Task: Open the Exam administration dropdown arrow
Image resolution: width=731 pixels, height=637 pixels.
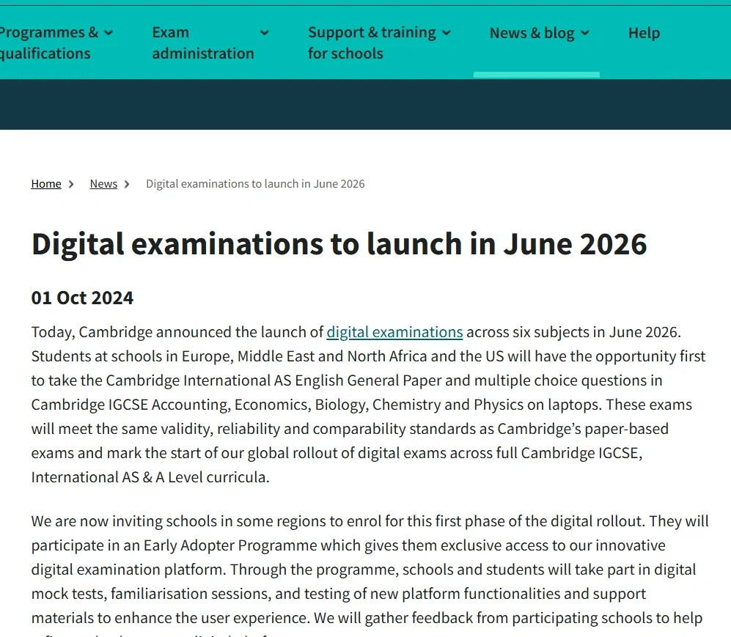Action: pyautogui.click(x=264, y=32)
